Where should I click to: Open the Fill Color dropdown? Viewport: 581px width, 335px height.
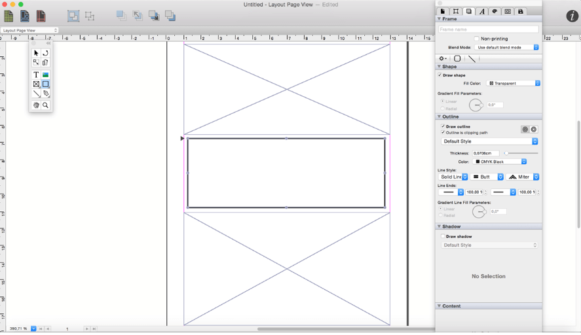tap(513, 83)
